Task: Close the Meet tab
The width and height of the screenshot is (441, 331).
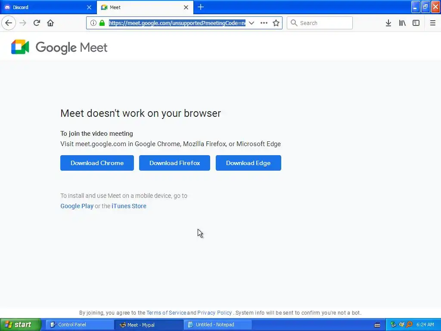Action: coord(186,7)
